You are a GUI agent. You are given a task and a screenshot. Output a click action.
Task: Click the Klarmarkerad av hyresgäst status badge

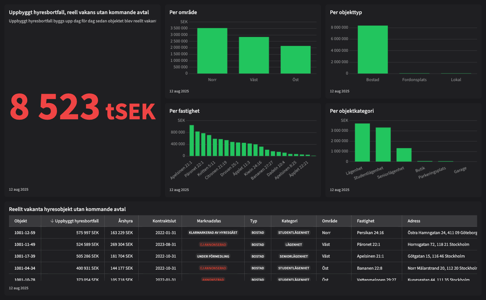pyautogui.click(x=213, y=233)
